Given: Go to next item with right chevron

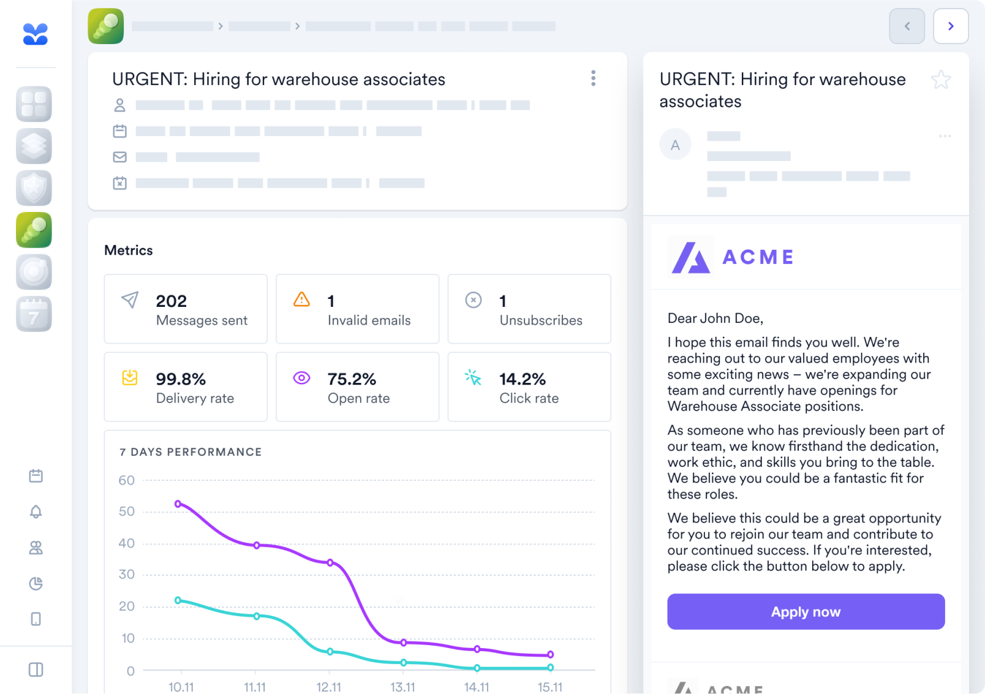Looking at the screenshot, I should (951, 26).
